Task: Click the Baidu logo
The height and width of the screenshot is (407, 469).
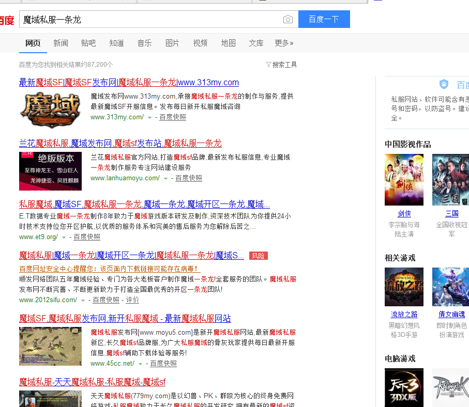Action: pyautogui.click(x=7, y=20)
